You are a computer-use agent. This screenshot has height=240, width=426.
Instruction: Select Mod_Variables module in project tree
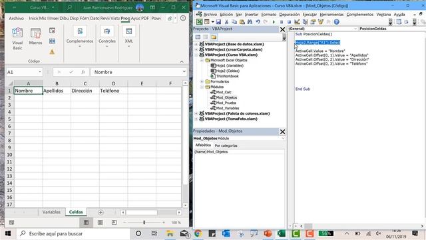pyautogui.click(x=228, y=108)
